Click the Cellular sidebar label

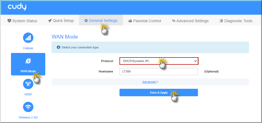tap(28, 48)
